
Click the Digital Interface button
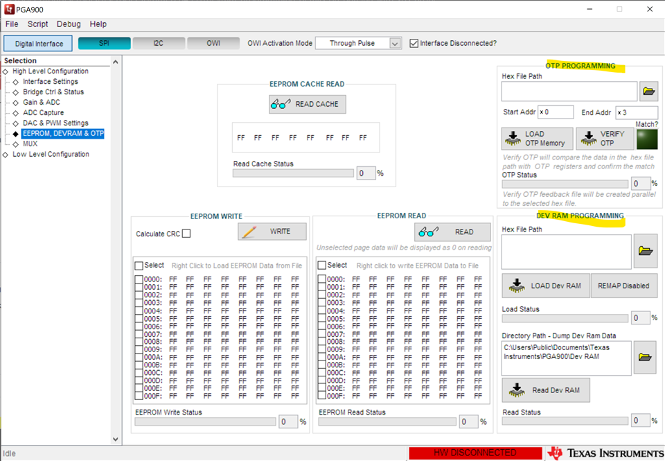[x=38, y=43]
